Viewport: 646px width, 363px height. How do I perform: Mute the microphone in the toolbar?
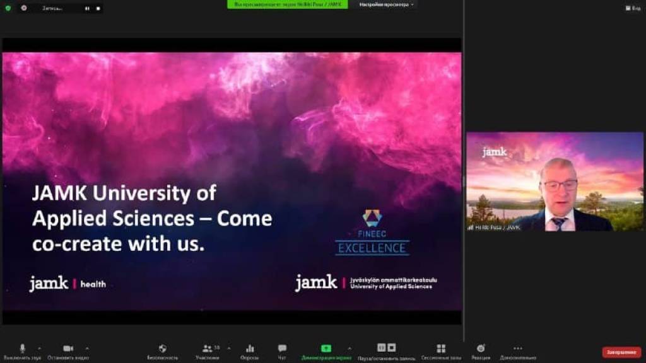click(x=23, y=349)
